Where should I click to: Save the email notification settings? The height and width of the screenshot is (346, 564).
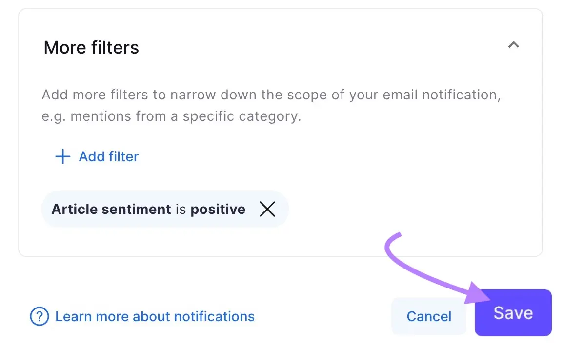[x=513, y=313]
